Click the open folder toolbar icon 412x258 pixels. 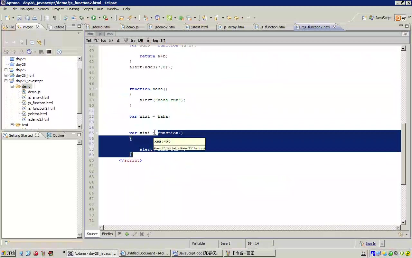[121, 18]
